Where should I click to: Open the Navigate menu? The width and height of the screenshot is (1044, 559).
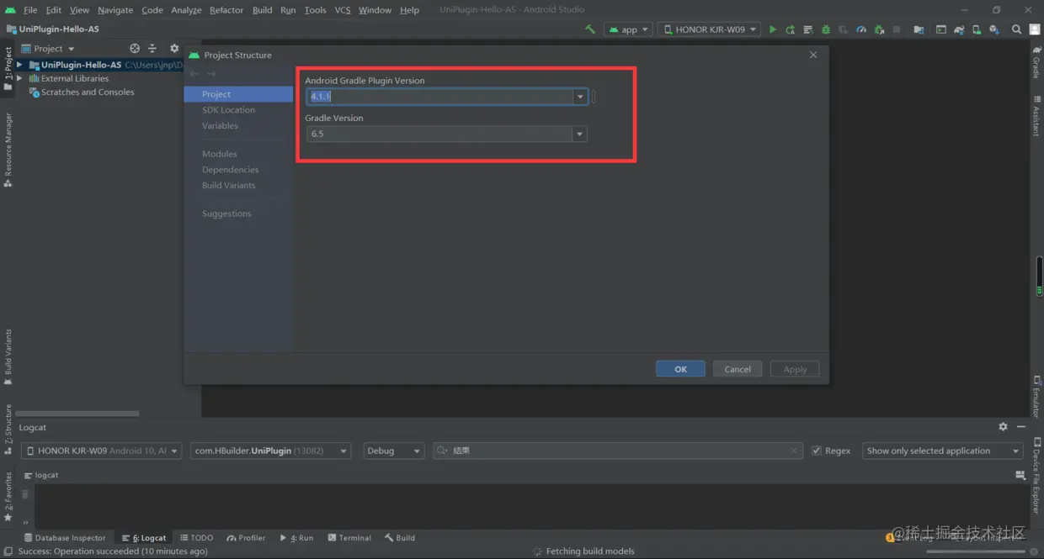click(x=115, y=10)
